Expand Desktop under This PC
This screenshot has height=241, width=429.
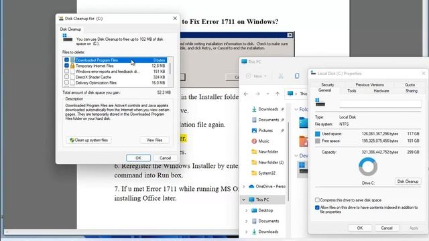pyautogui.click(x=246, y=210)
